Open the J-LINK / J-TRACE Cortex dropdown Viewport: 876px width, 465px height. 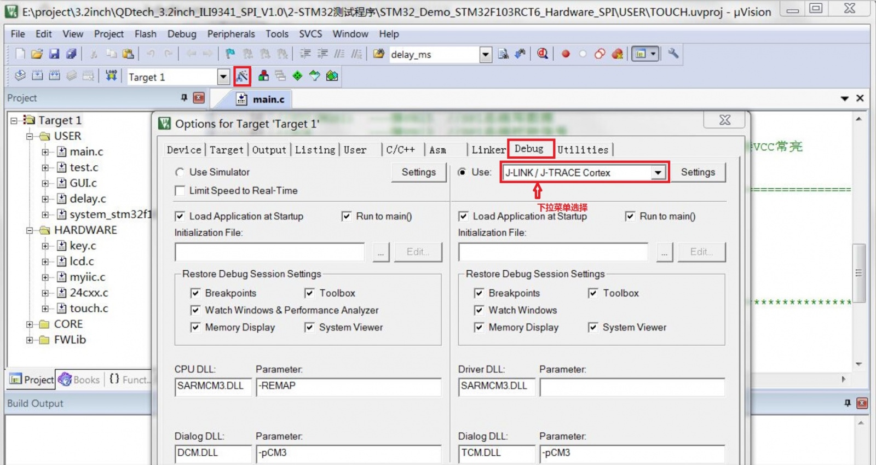point(658,173)
